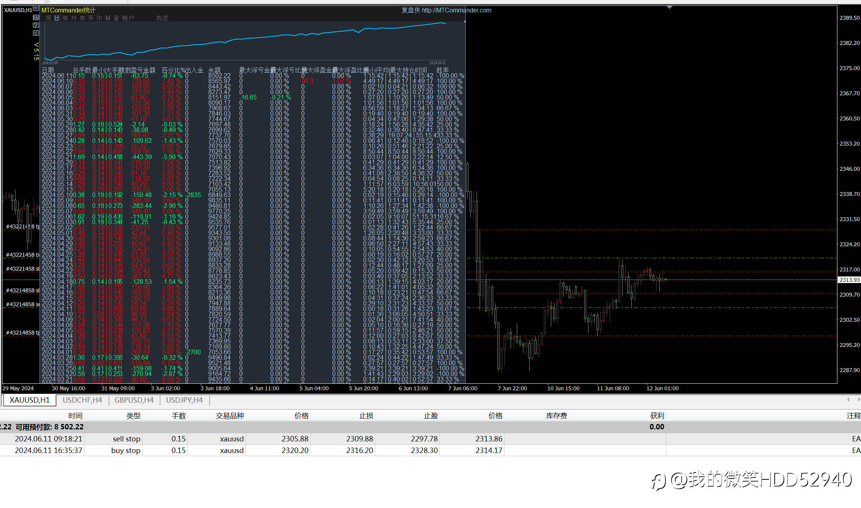Click the sell stop entry price 2305.88
Image resolution: width=861 pixels, height=508 pixels.
click(295, 439)
